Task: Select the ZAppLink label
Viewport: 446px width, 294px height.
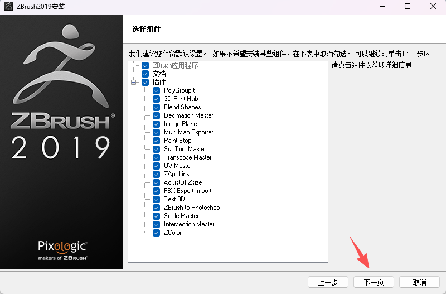Action: (177, 174)
